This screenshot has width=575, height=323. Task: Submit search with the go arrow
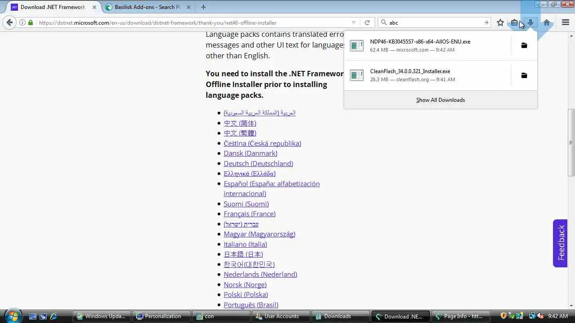[x=486, y=22]
